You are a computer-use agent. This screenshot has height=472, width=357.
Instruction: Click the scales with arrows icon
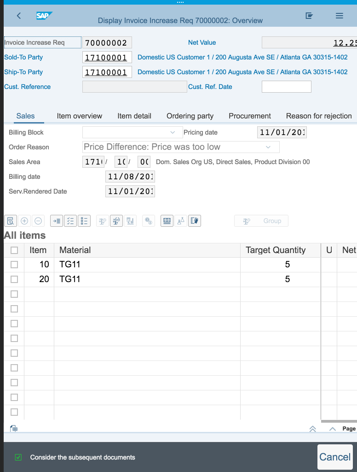tap(116, 221)
